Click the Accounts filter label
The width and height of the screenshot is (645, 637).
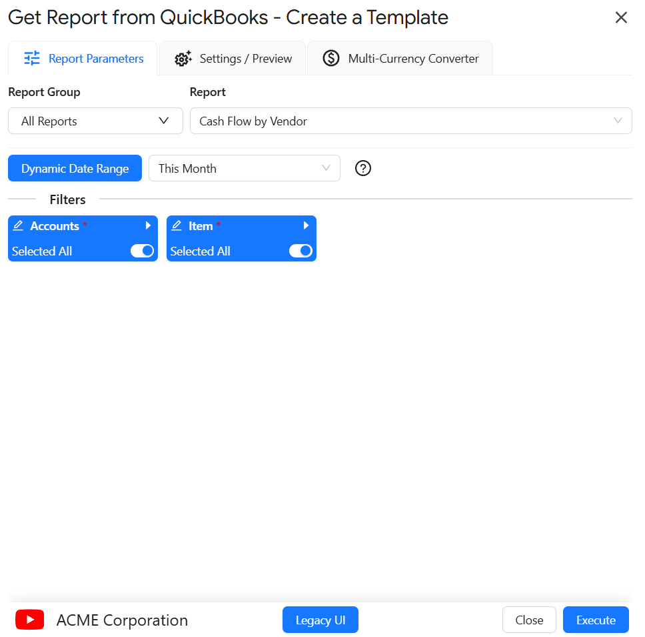pos(55,226)
